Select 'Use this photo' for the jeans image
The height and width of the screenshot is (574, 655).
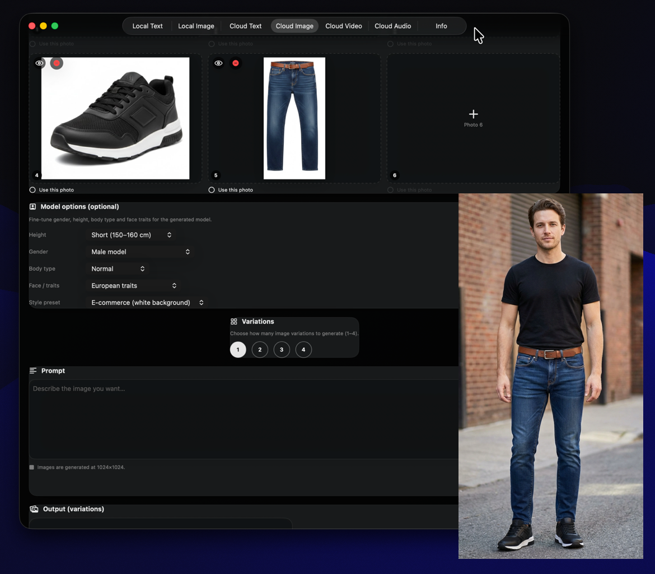pos(212,190)
